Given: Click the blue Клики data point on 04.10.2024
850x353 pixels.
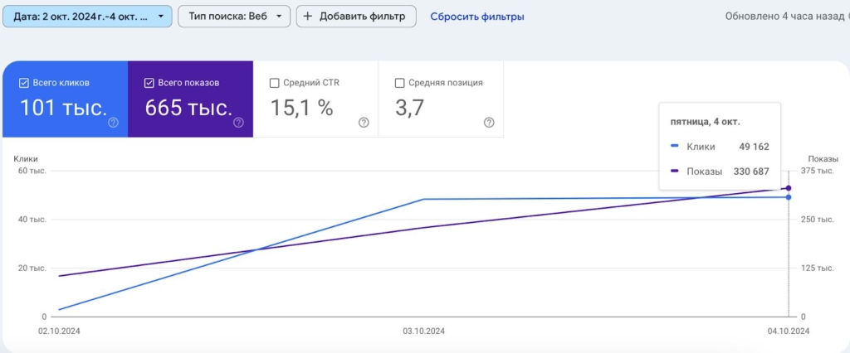Looking at the screenshot, I should tap(789, 197).
